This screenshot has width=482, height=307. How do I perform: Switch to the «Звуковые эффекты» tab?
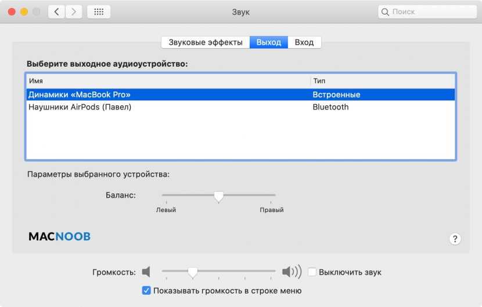point(206,42)
